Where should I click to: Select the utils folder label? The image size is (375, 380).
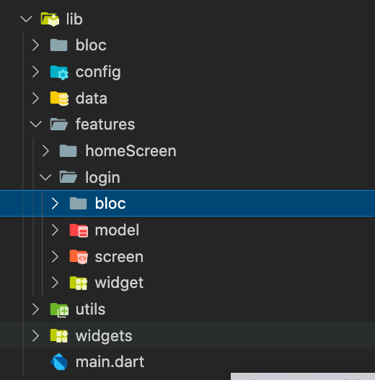pos(90,309)
